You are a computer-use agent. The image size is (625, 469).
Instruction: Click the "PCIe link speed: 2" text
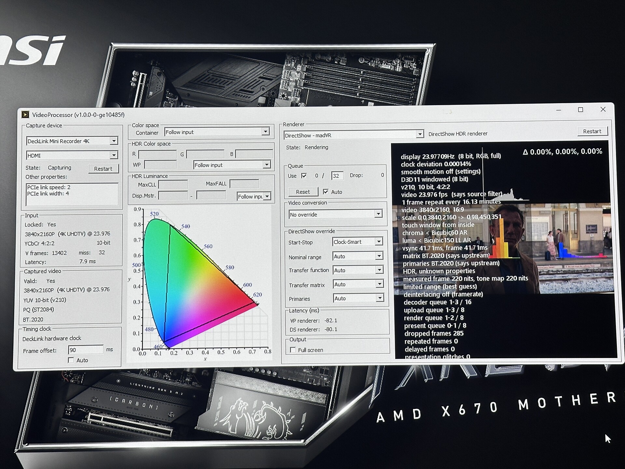[49, 187]
